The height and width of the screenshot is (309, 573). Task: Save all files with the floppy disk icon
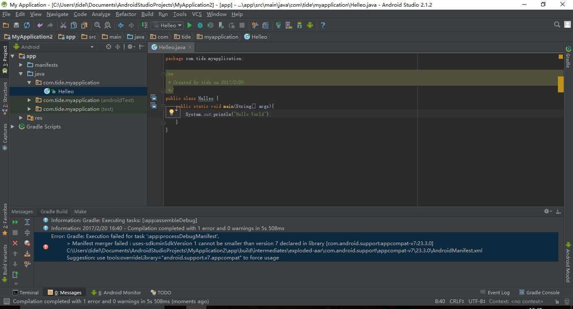coord(16,25)
